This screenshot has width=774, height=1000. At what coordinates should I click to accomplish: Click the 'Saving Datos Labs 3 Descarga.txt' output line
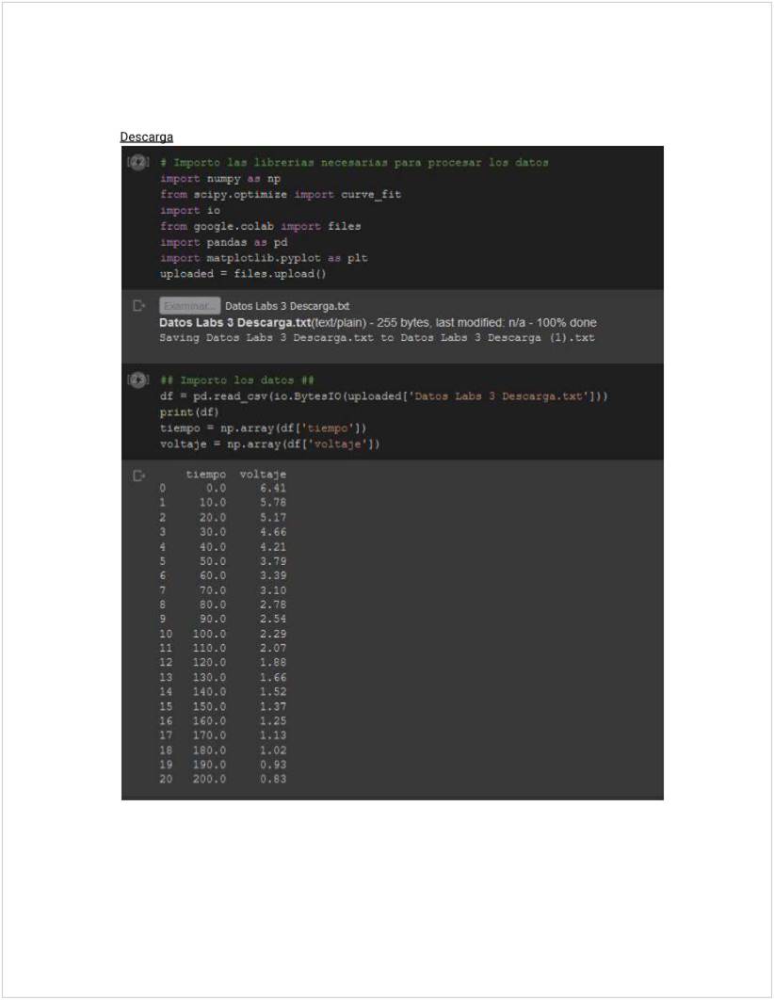click(x=377, y=337)
